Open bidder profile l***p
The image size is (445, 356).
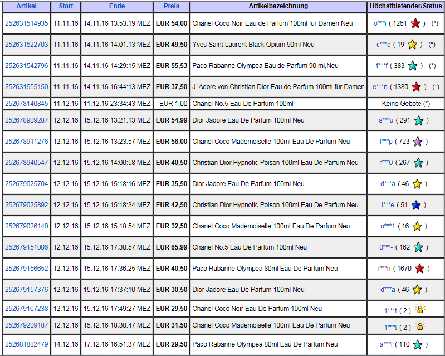point(386,142)
